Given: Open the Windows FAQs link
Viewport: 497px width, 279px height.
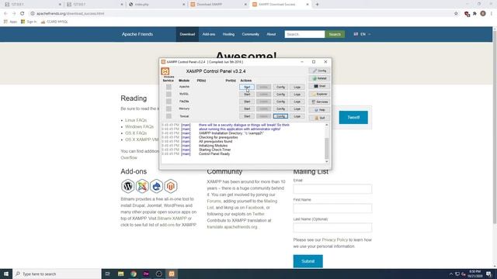Looking at the screenshot, I should click(139, 126).
